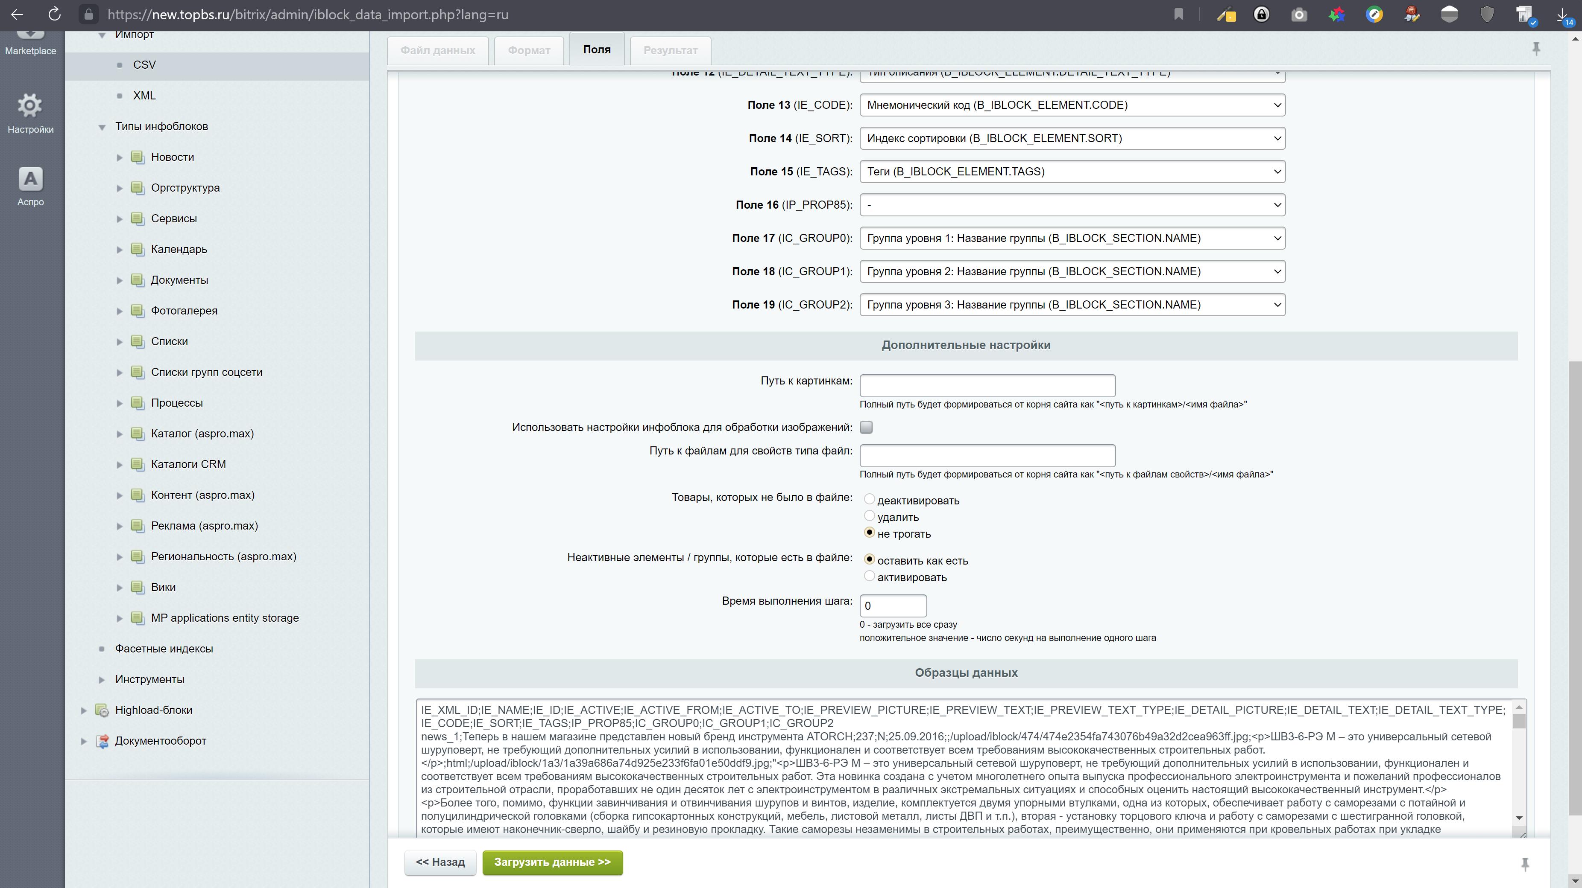Screen dimensions: 1582x888
Task: Click the pin icon near tabs
Action: point(1536,49)
